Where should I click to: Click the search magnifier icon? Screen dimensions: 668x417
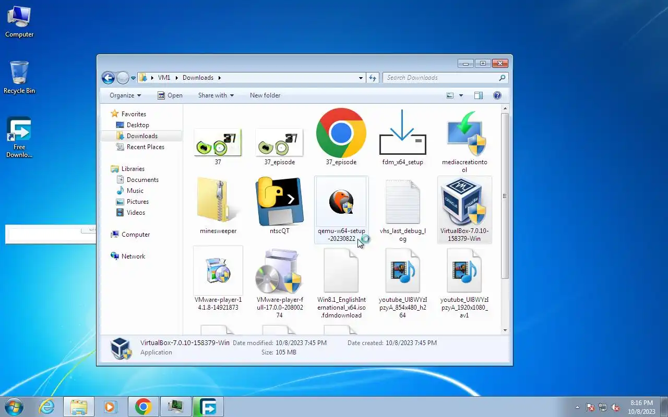coord(502,78)
